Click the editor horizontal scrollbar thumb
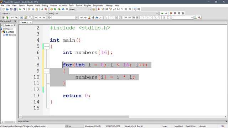The image size is (228, 128). click(x=75, y=117)
